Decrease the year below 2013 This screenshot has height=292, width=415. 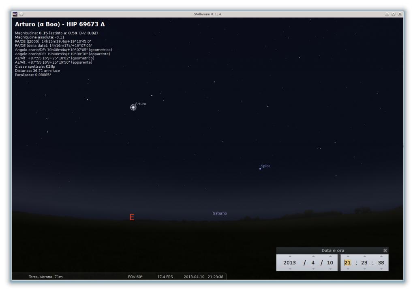coord(290,269)
